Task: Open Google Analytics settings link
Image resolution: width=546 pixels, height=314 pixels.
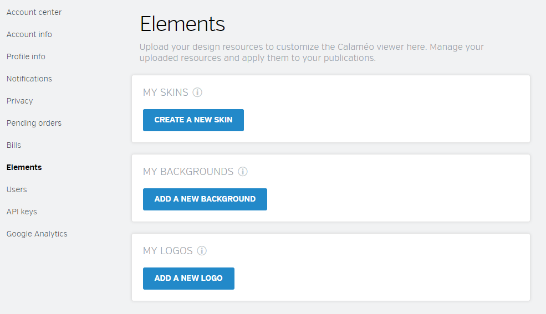Action: 37,234
